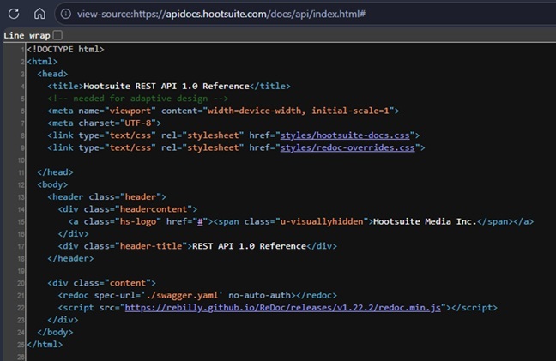The image size is (556, 361).
Task: Click the opening <head> tag
Action: pyautogui.click(x=52, y=74)
